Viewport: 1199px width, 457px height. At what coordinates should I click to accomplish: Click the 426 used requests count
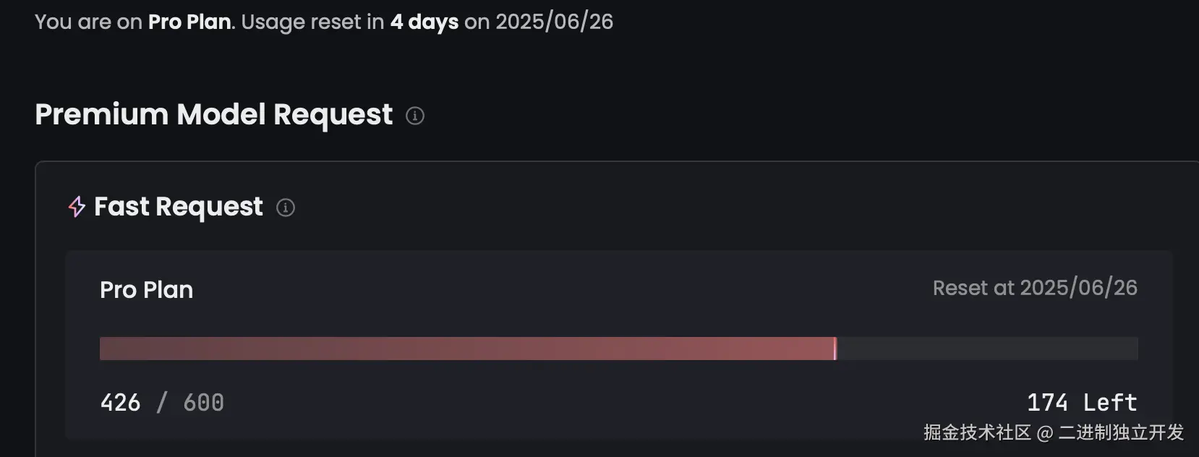(120, 403)
